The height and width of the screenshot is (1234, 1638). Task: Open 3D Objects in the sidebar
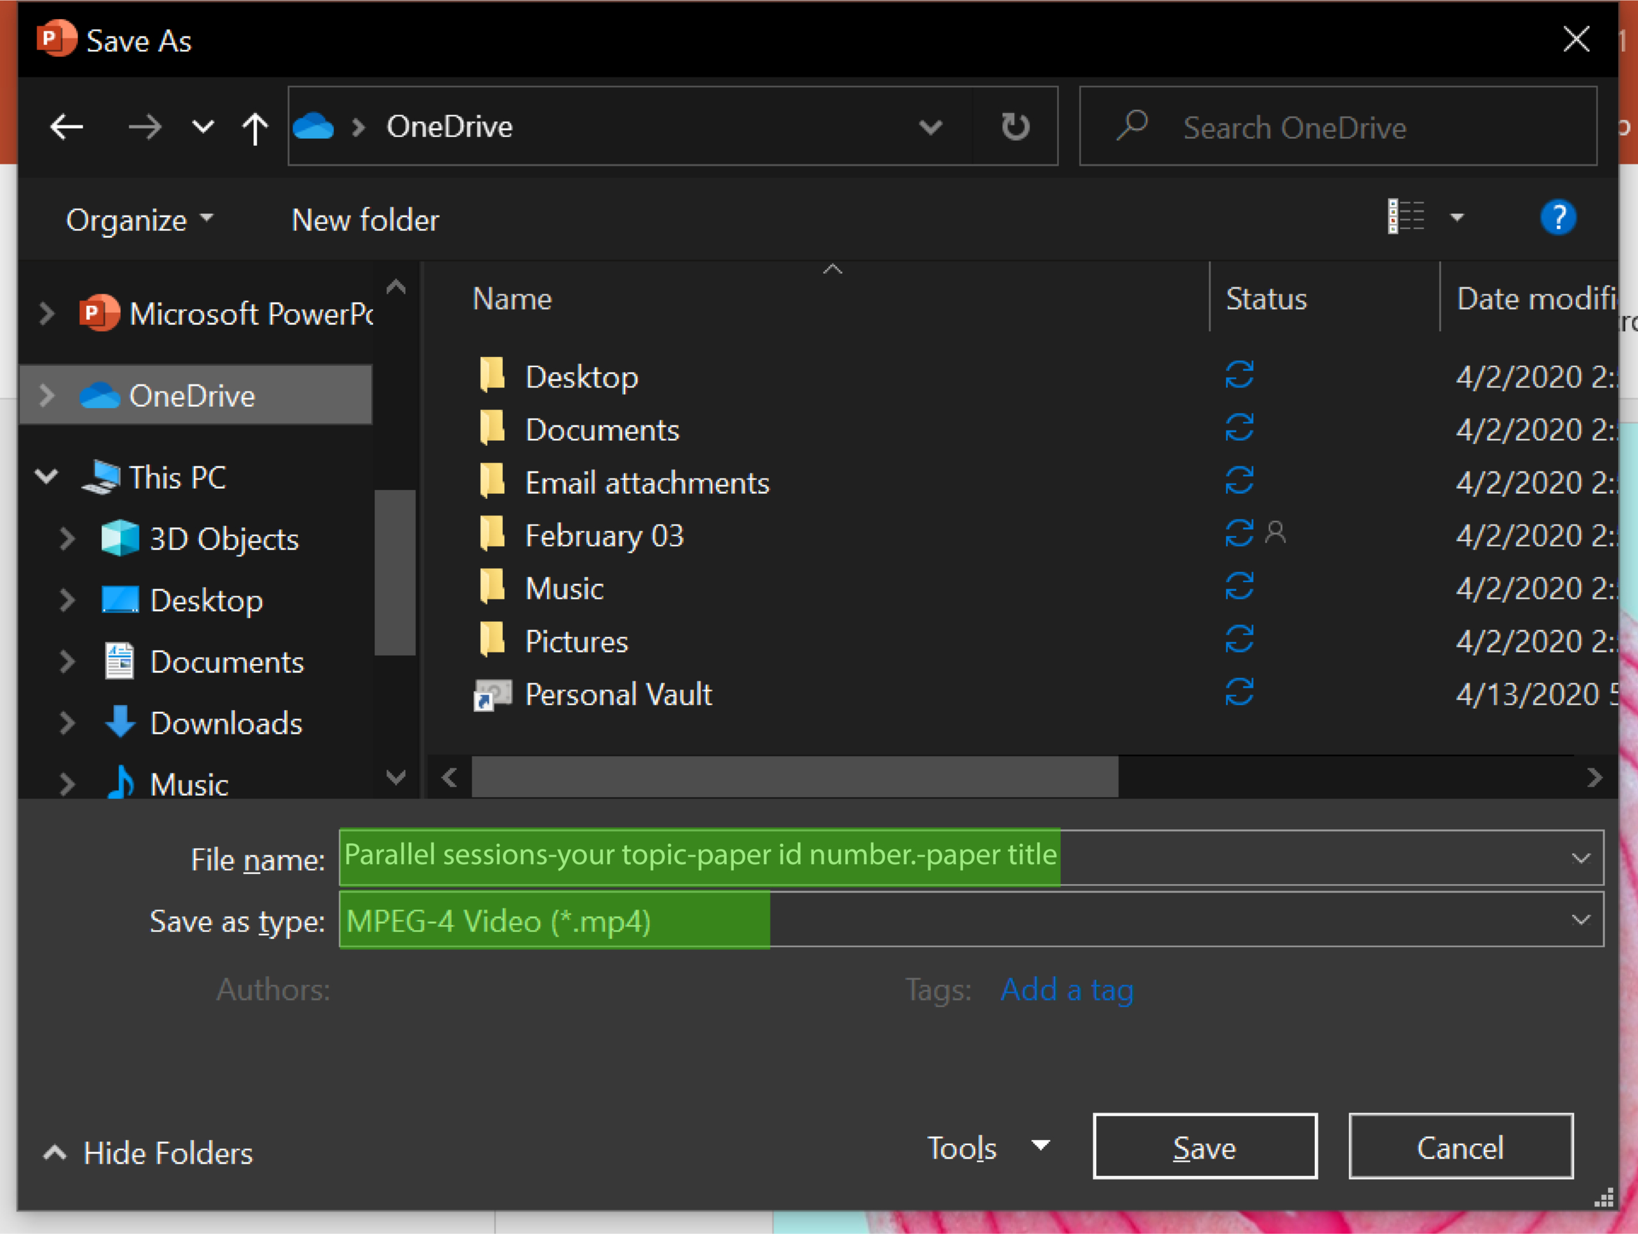tap(223, 539)
